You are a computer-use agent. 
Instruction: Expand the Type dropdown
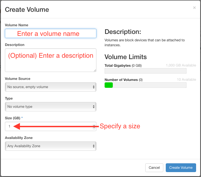click(51, 107)
